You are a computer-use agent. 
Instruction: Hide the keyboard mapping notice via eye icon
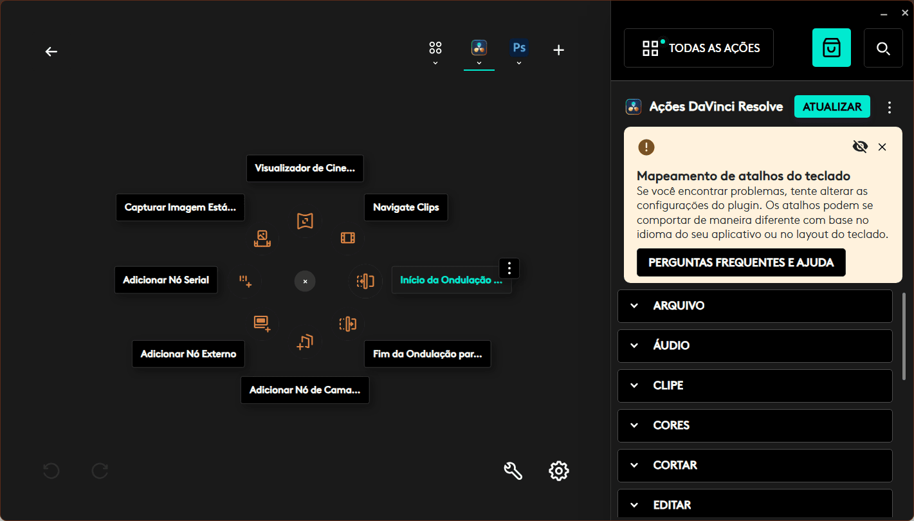[x=860, y=147]
